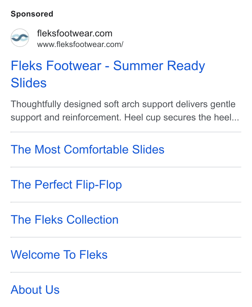Click "Comfortable" in the first sitelink
The height and width of the screenshot is (307, 252).
click(x=96, y=150)
